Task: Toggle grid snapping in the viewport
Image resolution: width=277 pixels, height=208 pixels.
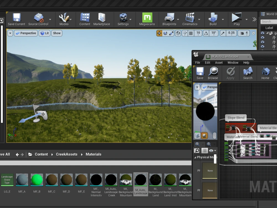Action: [191, 33]
